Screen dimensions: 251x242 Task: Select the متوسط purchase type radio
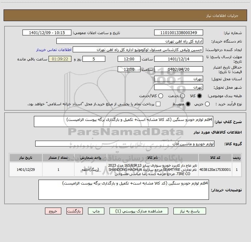click(188, 104)
